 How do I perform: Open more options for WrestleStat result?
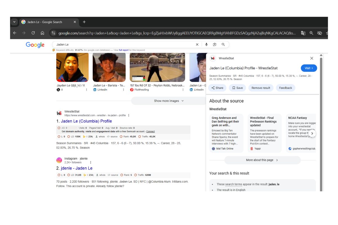click(129, 115)
